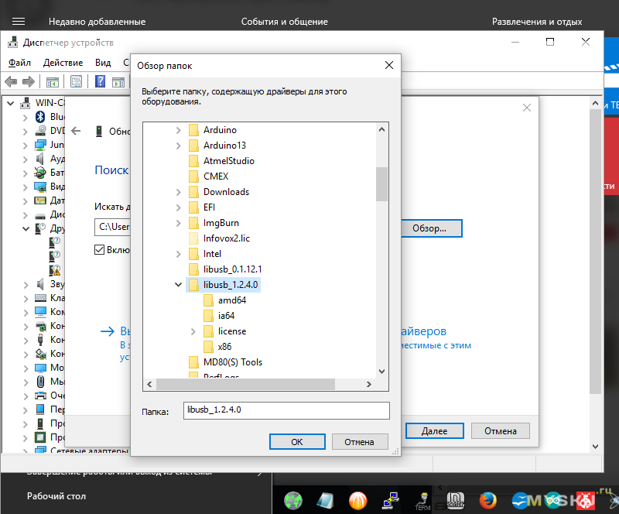Expand the Arduino folder node
The height and width of the screenshot is (514, 619).
(179, 130)
